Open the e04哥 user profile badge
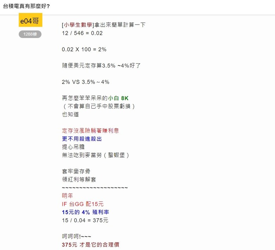The image size is (275, 250). (x=31, y=20)
